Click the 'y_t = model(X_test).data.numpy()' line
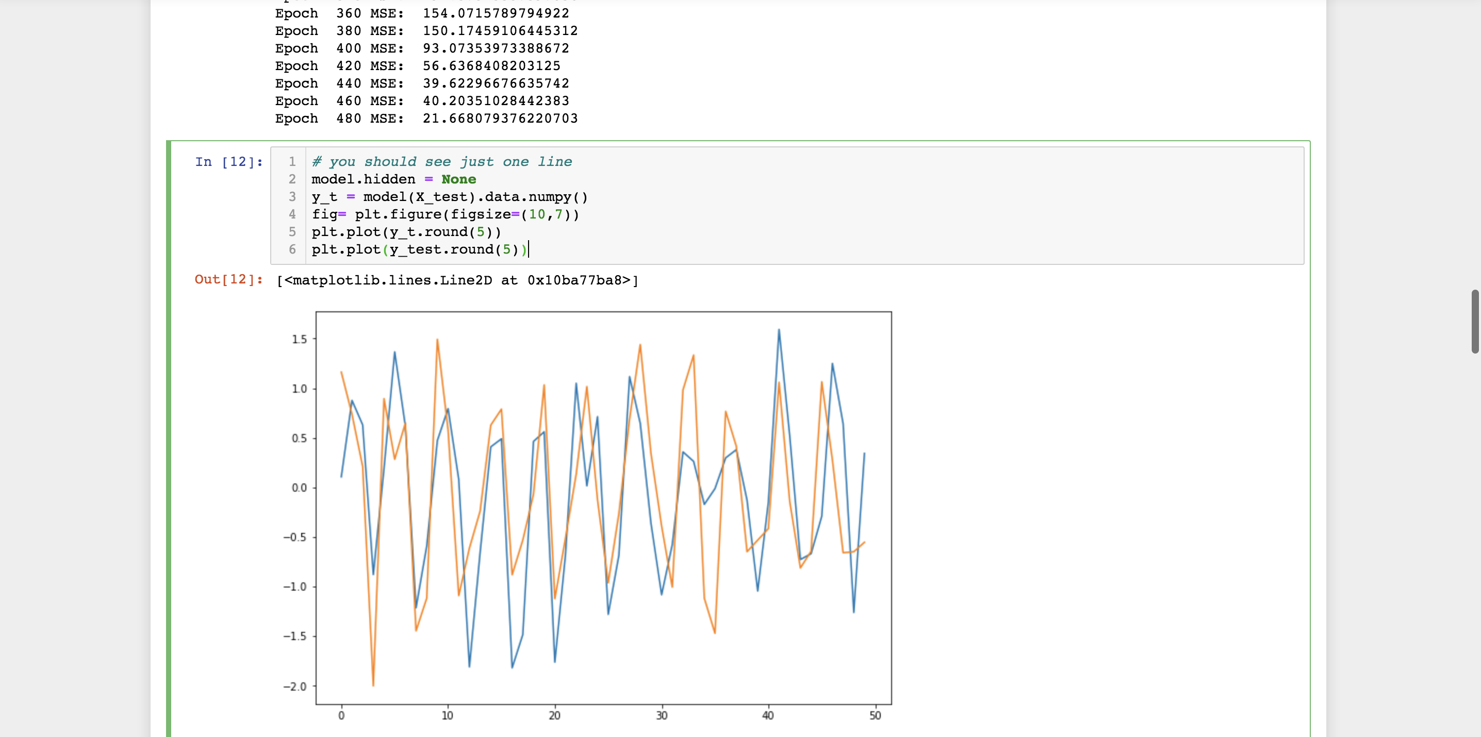Viewport: 1481px width, 737px height. (449, 197)
